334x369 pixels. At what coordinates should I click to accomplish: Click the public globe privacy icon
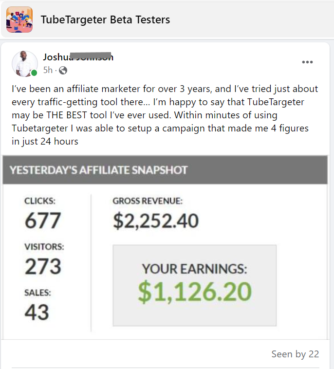click(63, 71)
